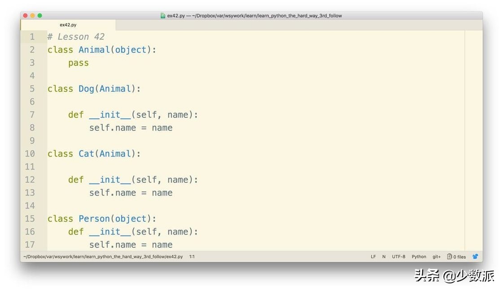Click the squirrel update icon in status bar
The height and width of the screenshot is (291, 503).
475,256
